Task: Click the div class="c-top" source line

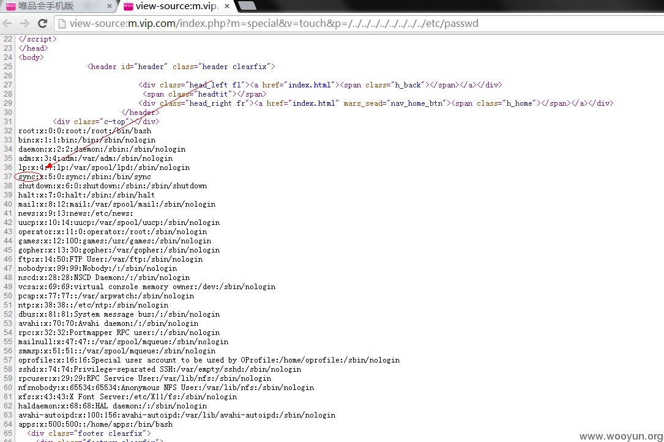Action: [106, 122]
